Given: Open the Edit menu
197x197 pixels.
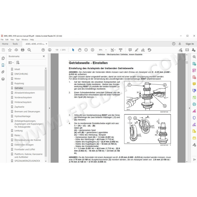Looking at the screenshot, I should click(7, 40).
